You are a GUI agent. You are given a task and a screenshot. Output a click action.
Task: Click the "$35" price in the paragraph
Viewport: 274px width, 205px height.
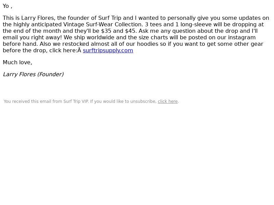106,31
